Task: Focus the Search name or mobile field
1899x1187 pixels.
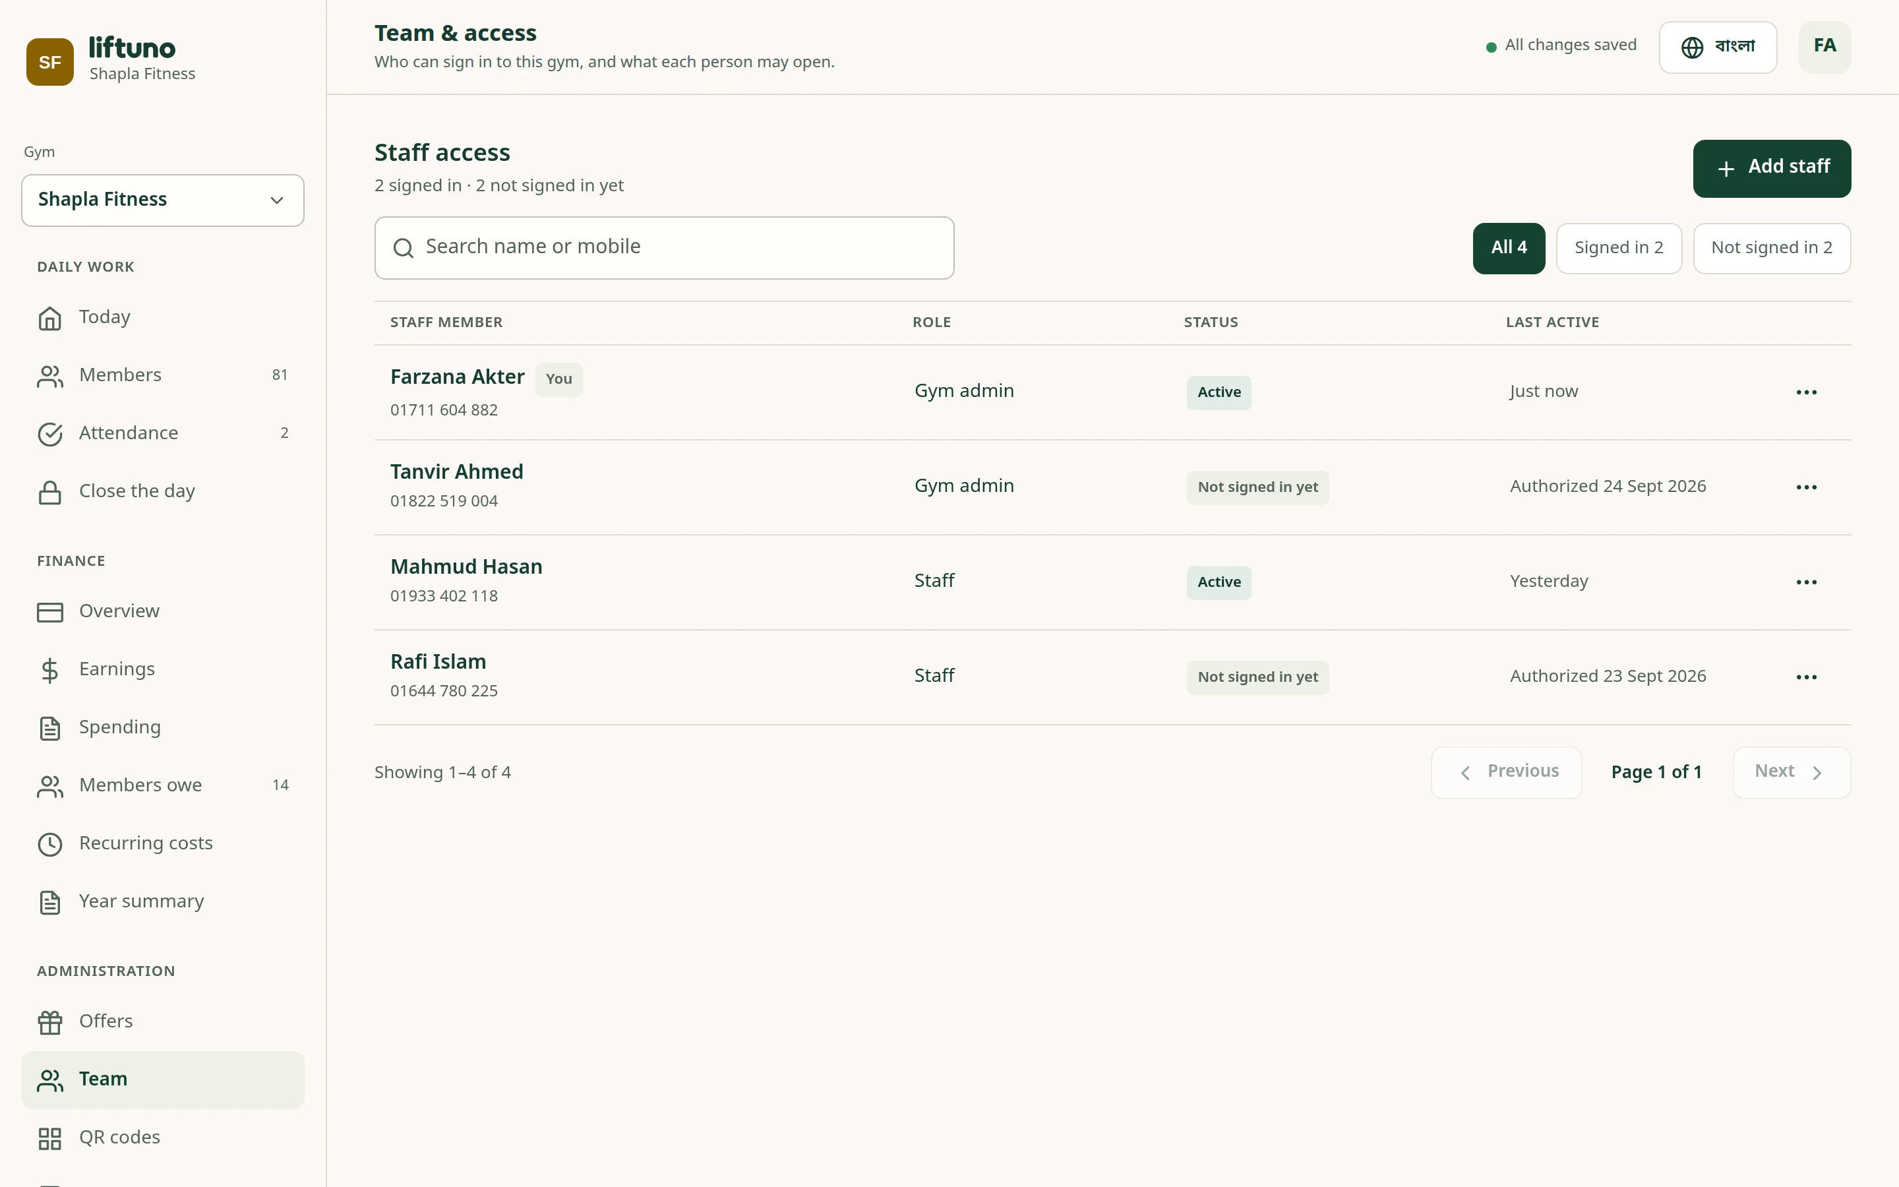Action: (664, 248)
